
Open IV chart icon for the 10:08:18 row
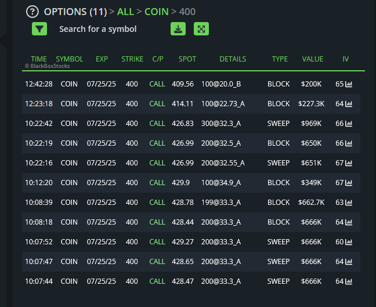[349, 222]
